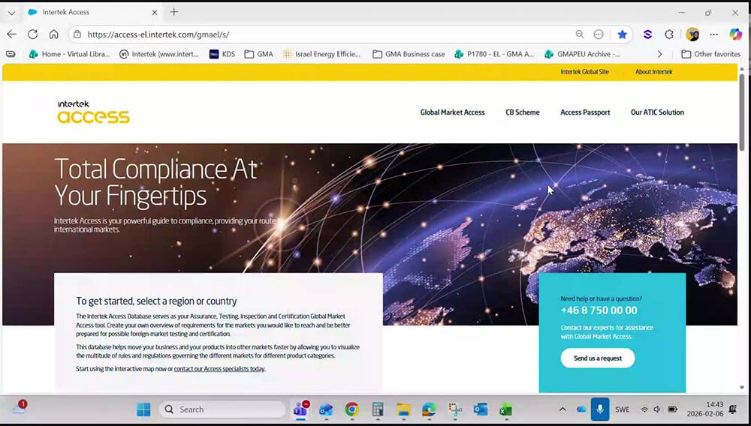The height and width of the screenshot is (426, 751).
Task: Switch the SWE input language
Action: 622,409
